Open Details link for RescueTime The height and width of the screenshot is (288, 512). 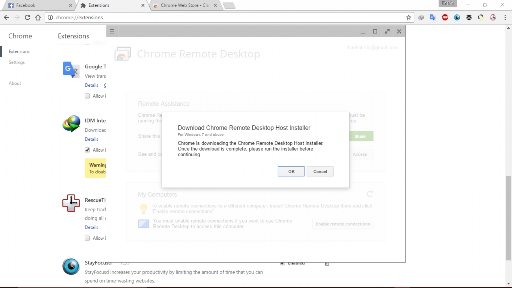(92, 227)
